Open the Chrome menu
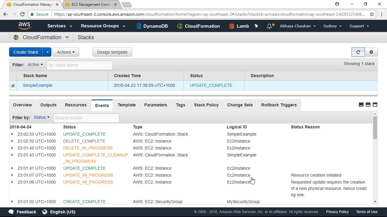387x217 pixels. click(x=381, y=14)
